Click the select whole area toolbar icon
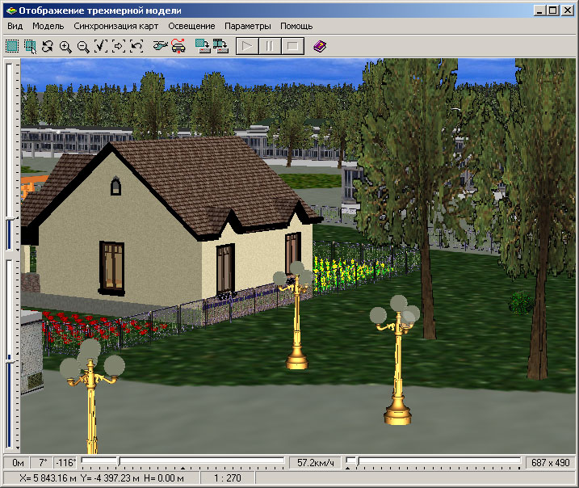 click(12, 47)
